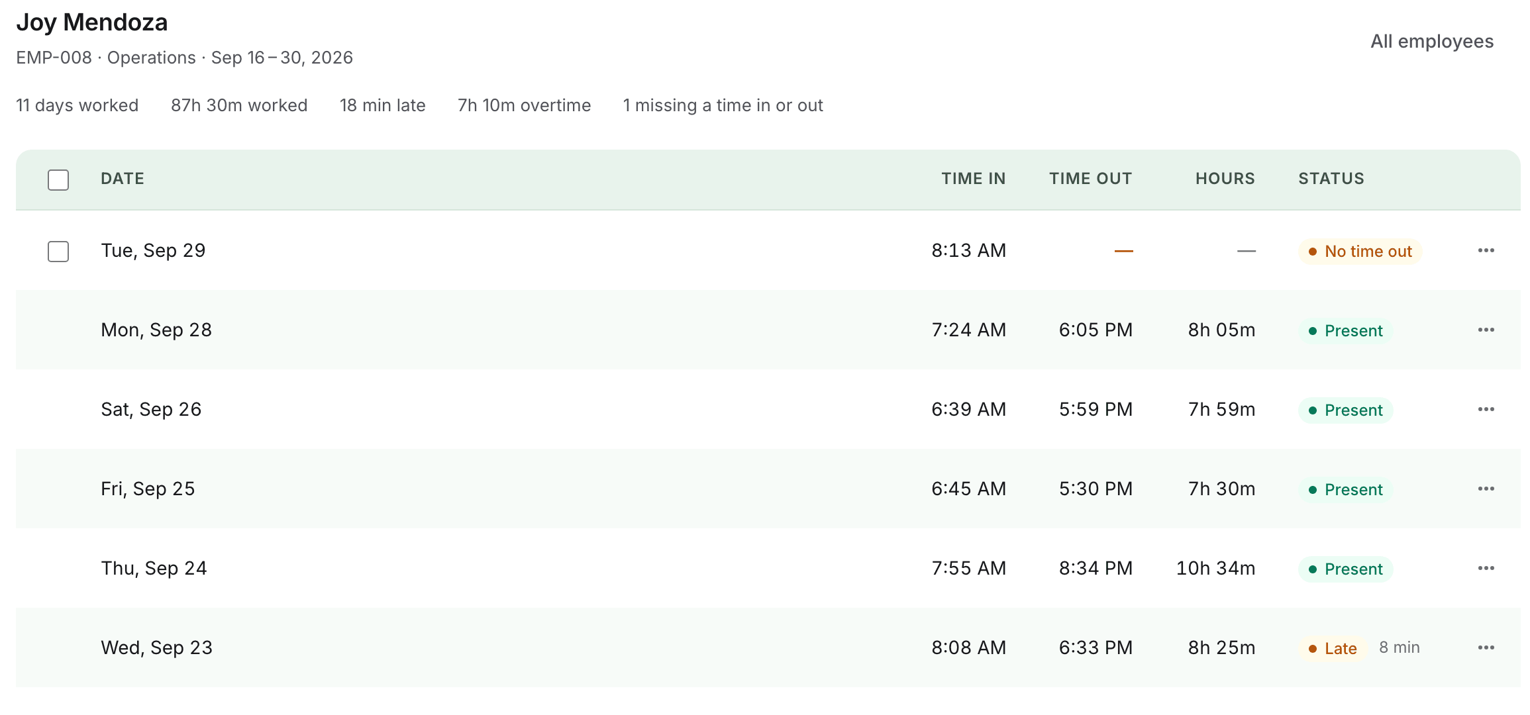This screenshot has height=715, width=1530.
Task: Select 1 missing a time in or out
Action: tap(723, 105)
